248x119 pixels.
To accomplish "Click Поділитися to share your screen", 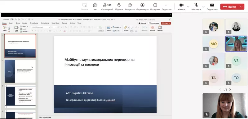I will tap(212, 7).
